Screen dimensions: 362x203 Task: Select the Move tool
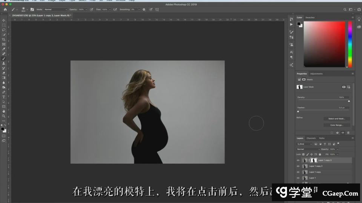point(4,20)
